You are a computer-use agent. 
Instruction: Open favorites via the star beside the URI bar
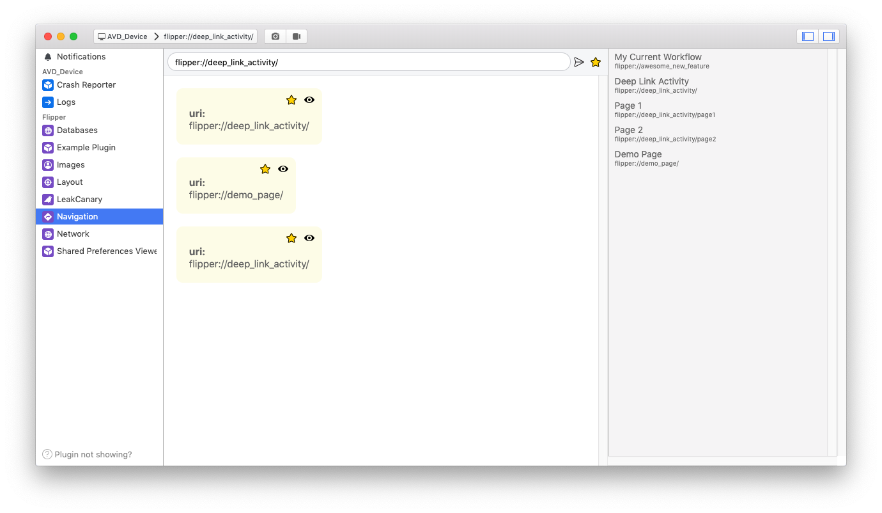596,62
